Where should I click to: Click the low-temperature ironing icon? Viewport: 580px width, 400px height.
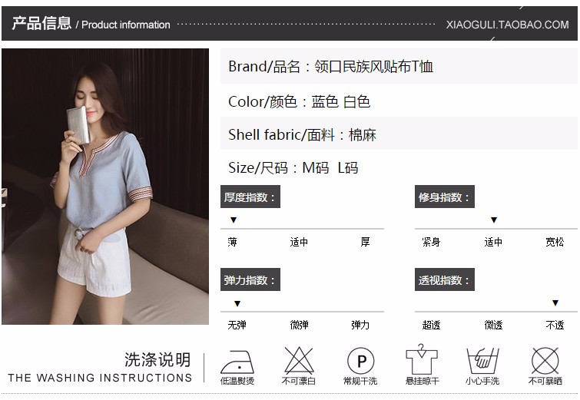pos(237,362)
